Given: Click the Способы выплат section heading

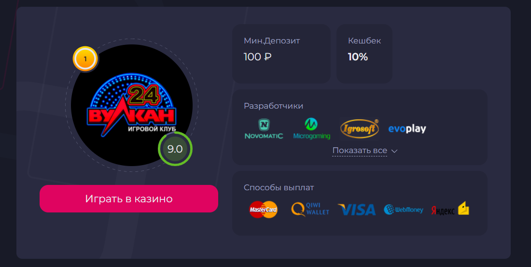Looking at the screenshot, I should click(279, 188).
